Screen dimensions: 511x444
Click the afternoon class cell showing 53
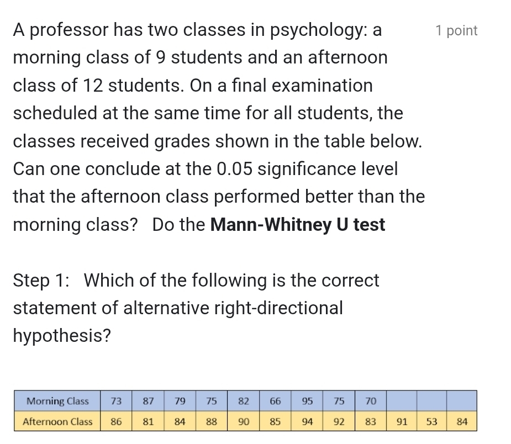coord(431,421)
